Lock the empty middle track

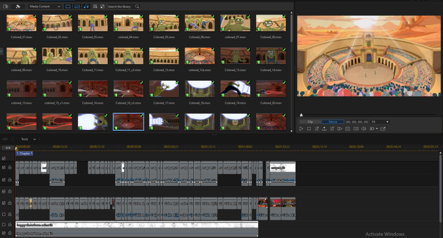click(10, 191)
